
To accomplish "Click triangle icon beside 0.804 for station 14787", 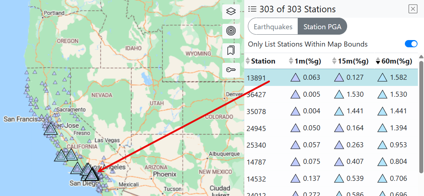I will 383,162.
